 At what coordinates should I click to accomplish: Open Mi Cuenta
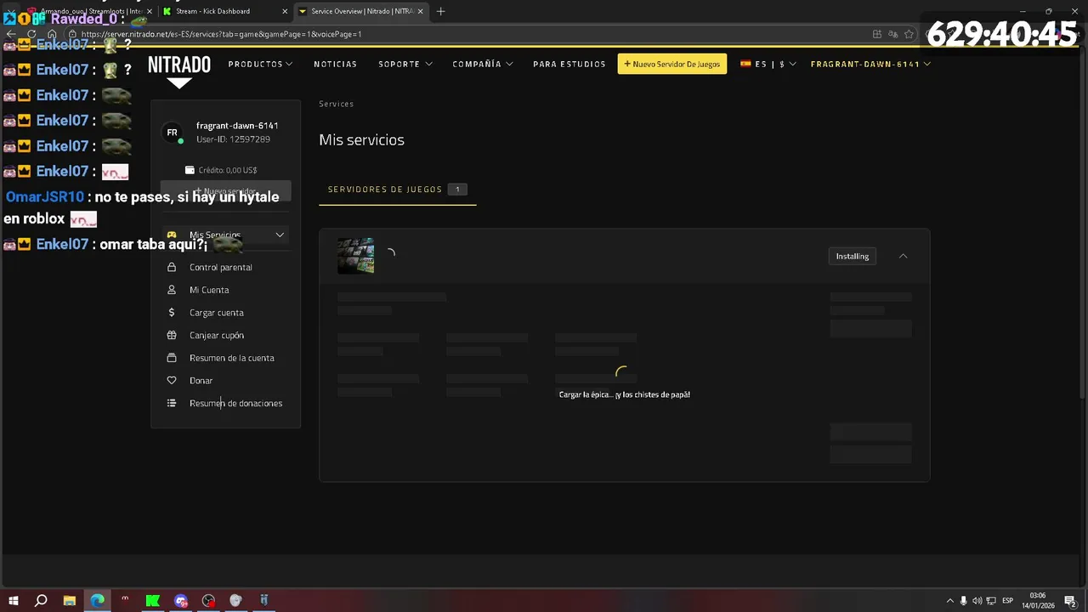pos(209,290)
